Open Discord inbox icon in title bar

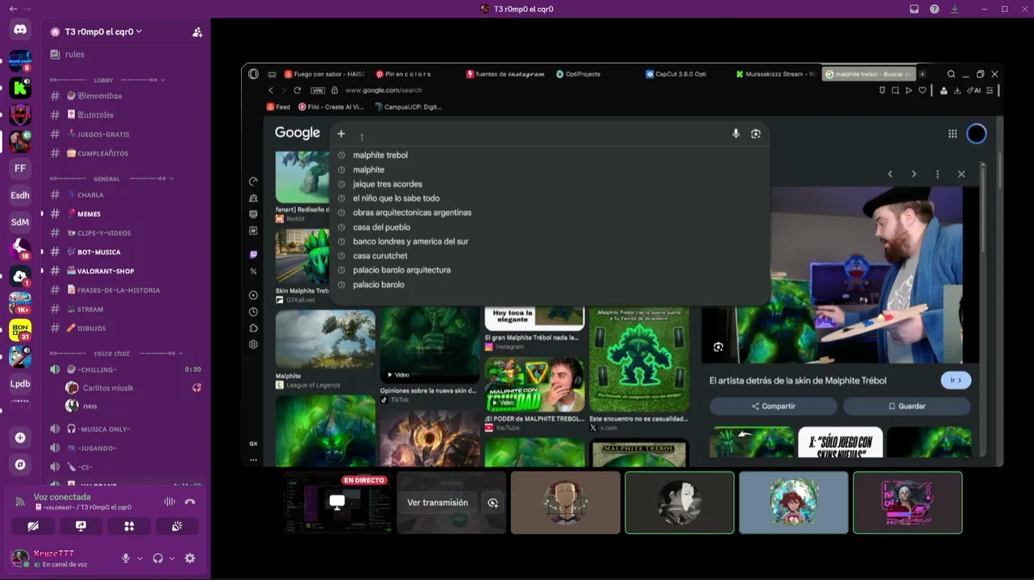[x=914, y=9]
